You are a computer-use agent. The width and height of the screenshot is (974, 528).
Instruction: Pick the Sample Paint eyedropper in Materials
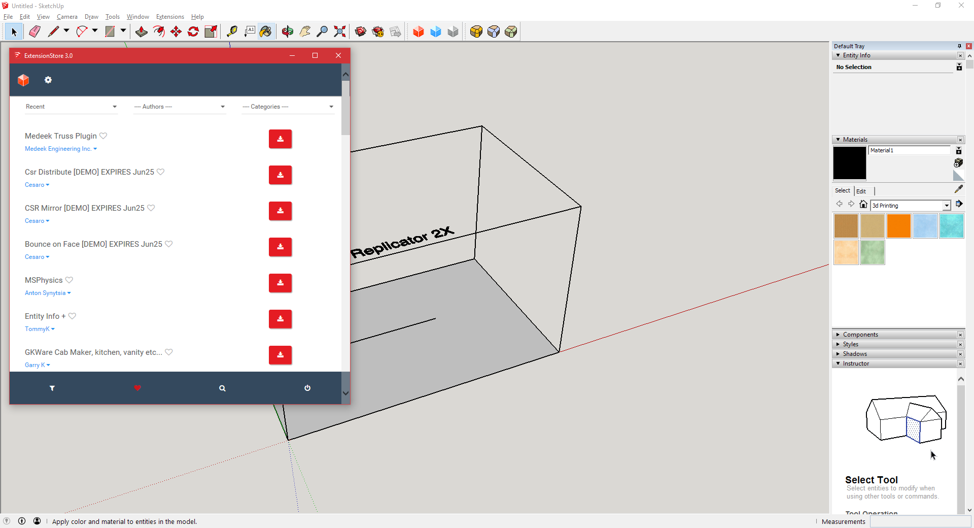958,189
